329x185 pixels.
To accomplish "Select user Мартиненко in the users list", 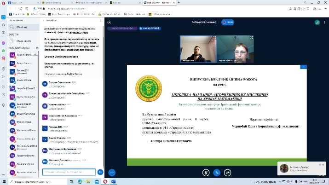I will (24, 130).
